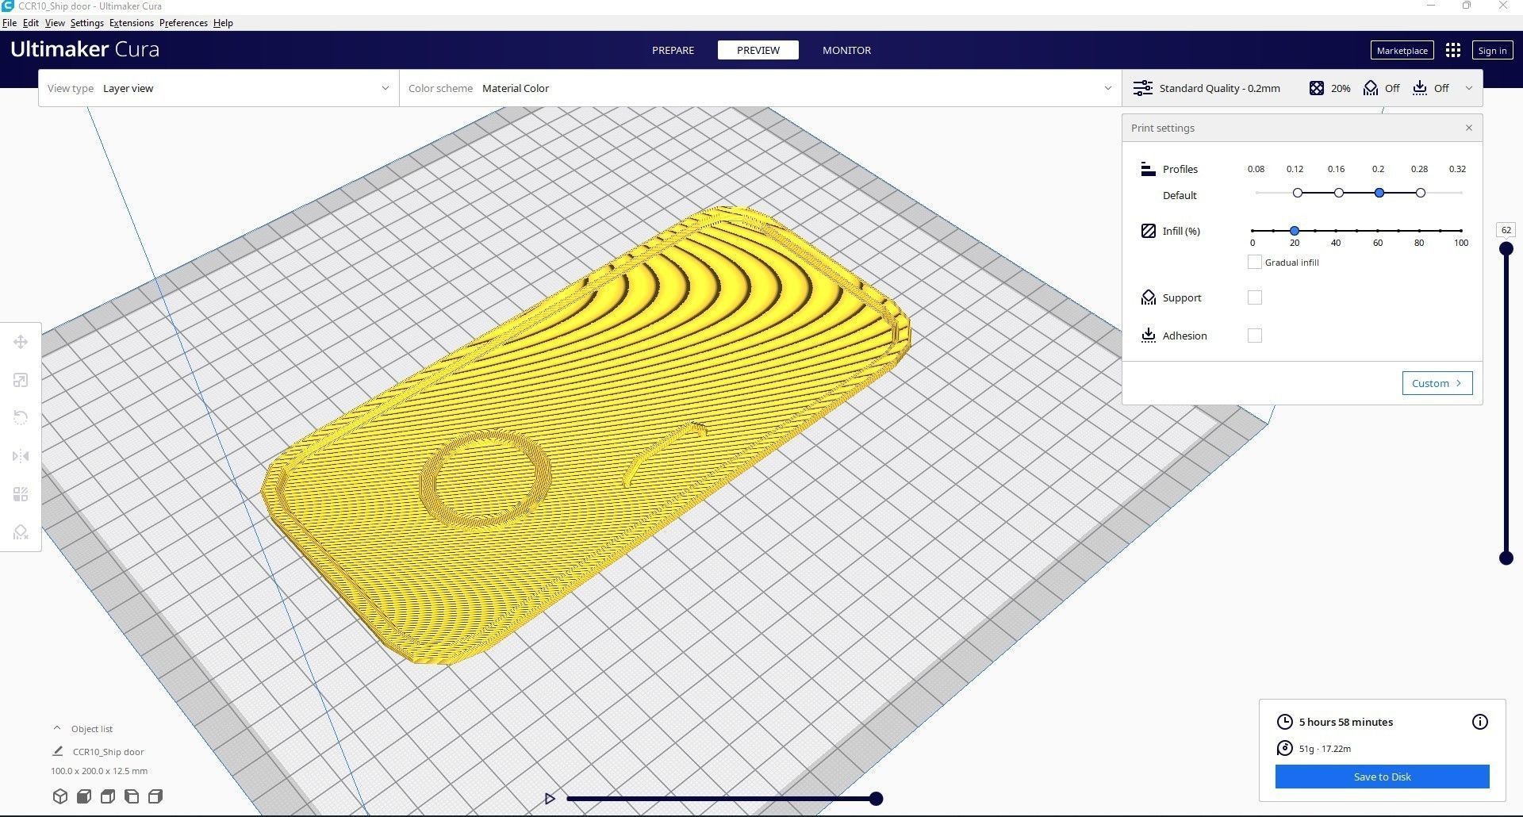1523x817 pixels.
Task: Click the pencil icon beside CCR10_Ship door
Action: [57, 751]
